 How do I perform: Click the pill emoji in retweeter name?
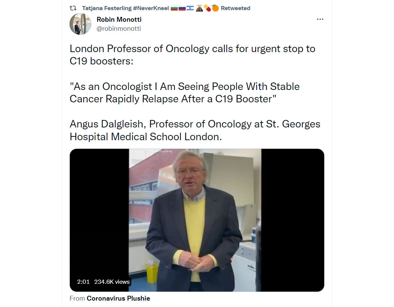tap(207, 8)
